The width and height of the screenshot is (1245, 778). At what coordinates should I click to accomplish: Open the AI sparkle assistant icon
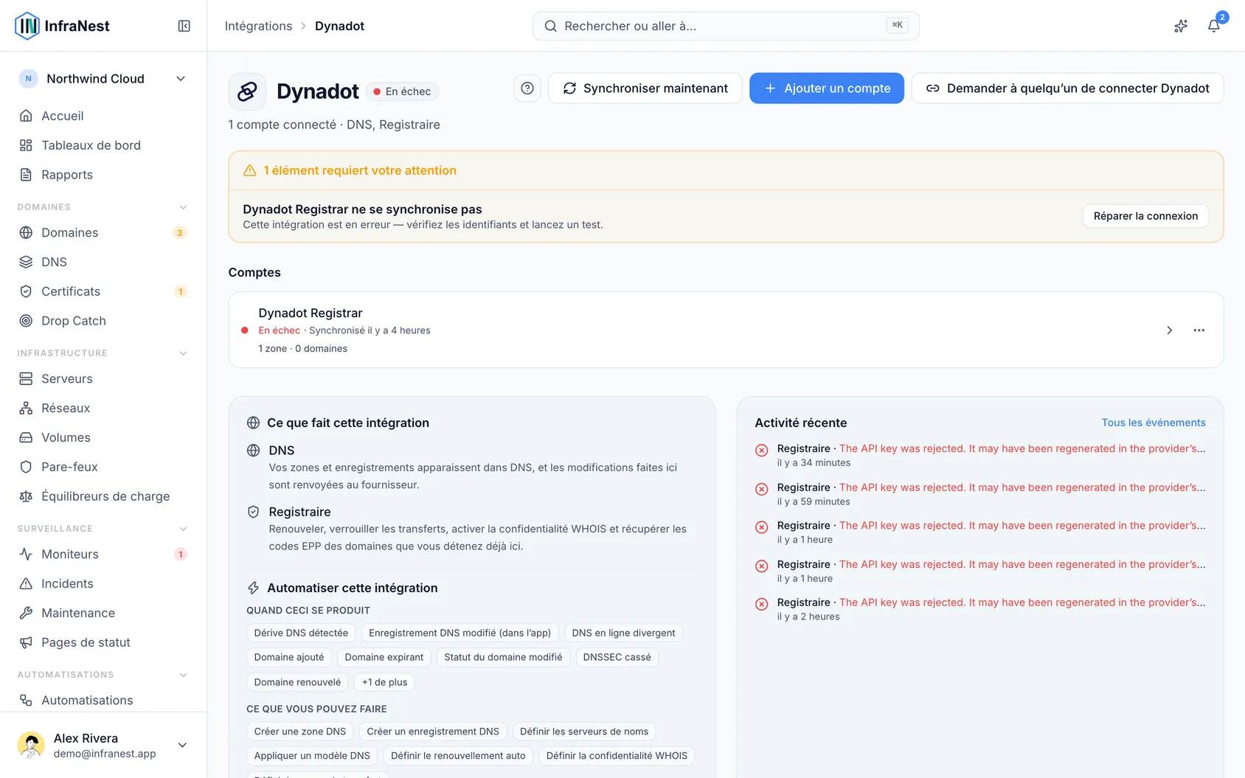tap(1181, 26)
